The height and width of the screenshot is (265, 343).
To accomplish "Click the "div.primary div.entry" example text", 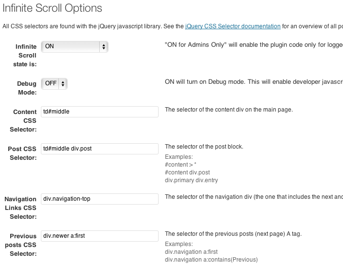I will tap(191, 180).
